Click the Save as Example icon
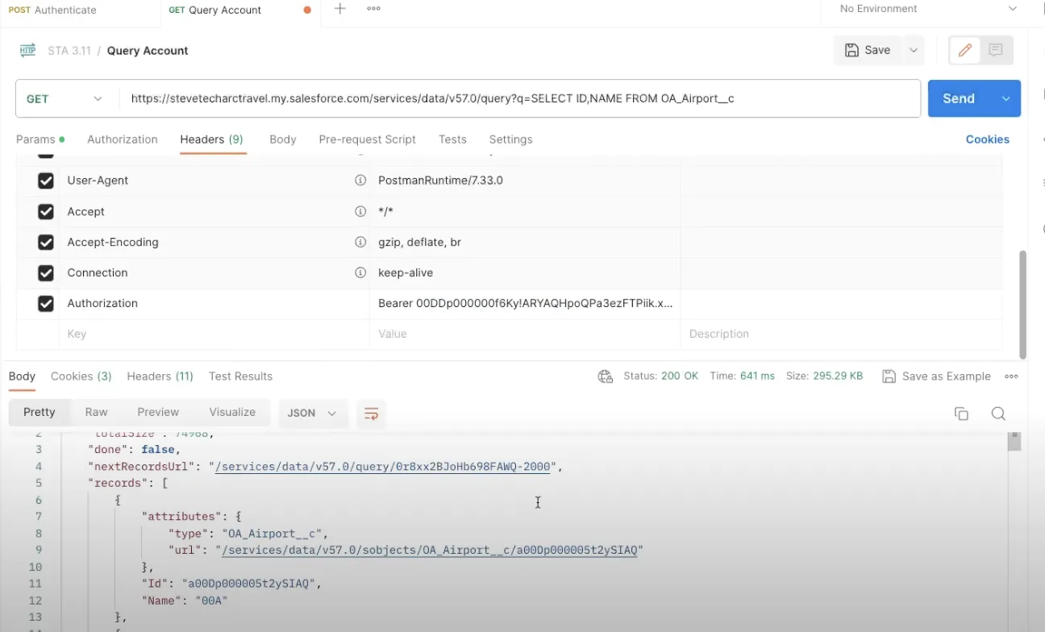This screenshot has width=1045, height=632. coord(889,376)
